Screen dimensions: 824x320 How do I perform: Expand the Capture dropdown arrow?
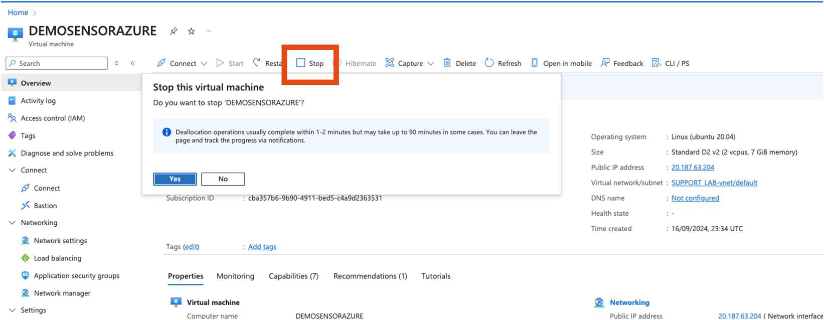pyautogui.click(x=431, y=64)
